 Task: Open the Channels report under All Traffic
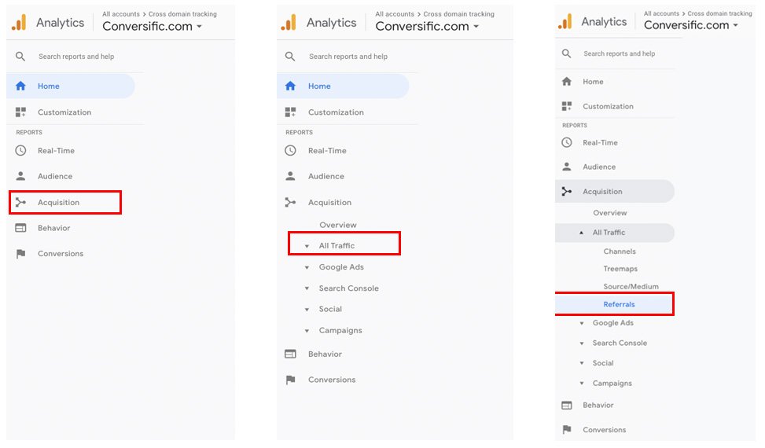(620, 252)
